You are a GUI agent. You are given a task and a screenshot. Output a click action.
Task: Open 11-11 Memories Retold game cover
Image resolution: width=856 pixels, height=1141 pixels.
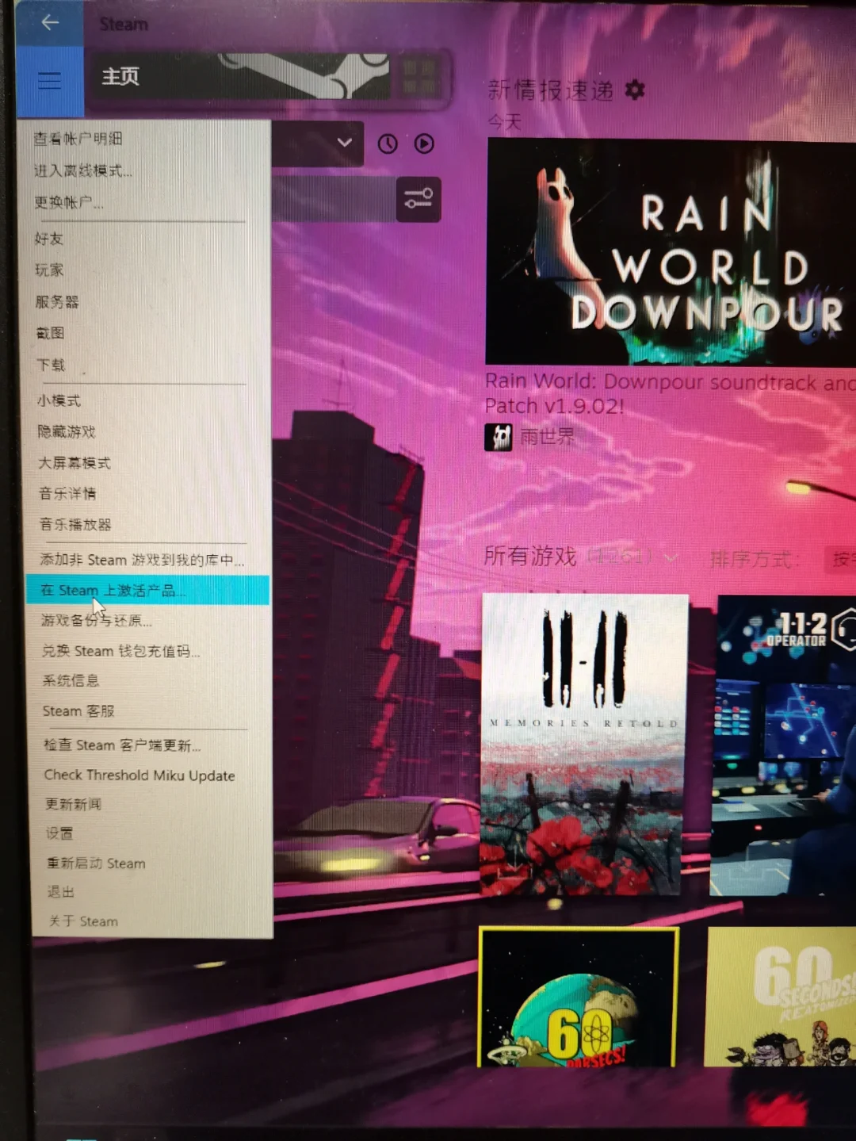[x=583, y=745]
